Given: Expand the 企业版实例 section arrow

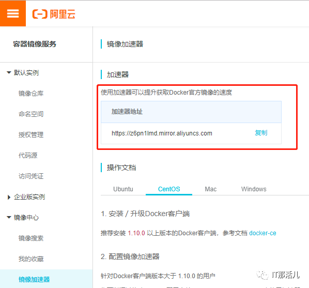Looking at the screenshot, I should point(9,197).
